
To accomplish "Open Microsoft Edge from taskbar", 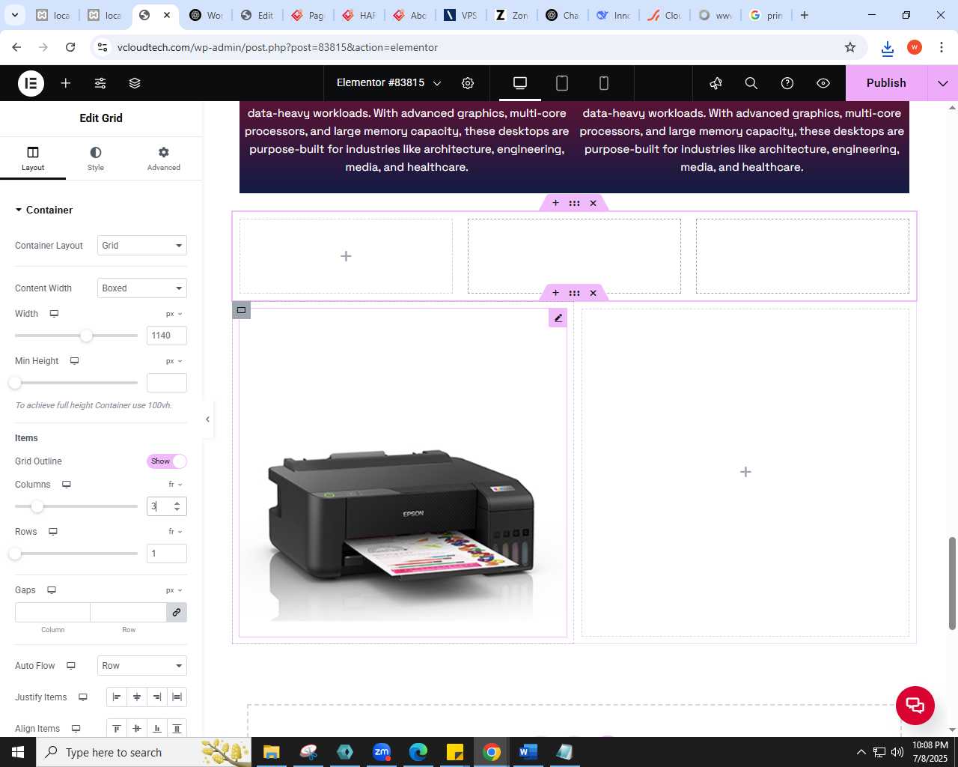I will pyautogui.click(x=418, y=752).
